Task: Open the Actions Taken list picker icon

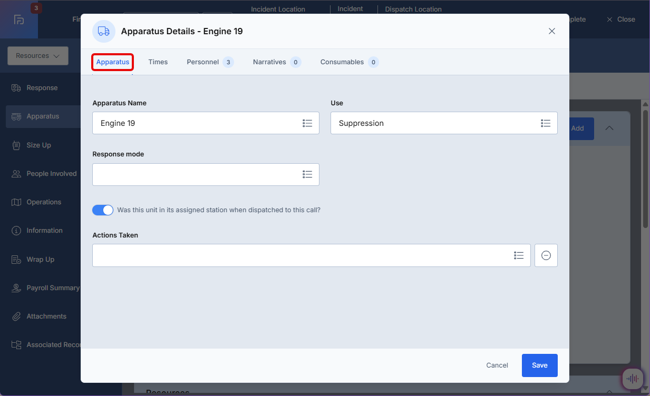Action: [x=519, y=255]
